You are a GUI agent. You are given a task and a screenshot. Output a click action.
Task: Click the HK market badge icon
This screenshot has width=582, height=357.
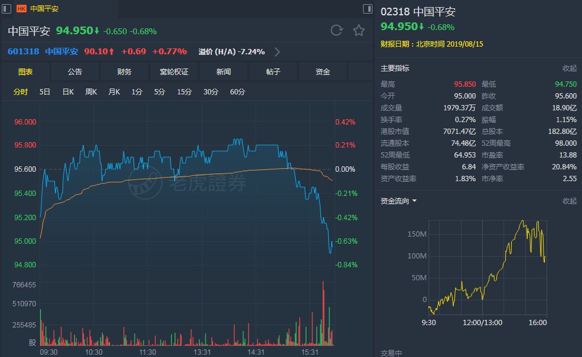point(21,9)
